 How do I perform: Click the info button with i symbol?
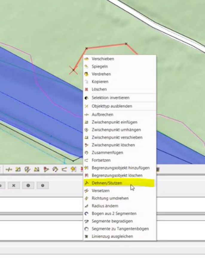pos(28,186)
